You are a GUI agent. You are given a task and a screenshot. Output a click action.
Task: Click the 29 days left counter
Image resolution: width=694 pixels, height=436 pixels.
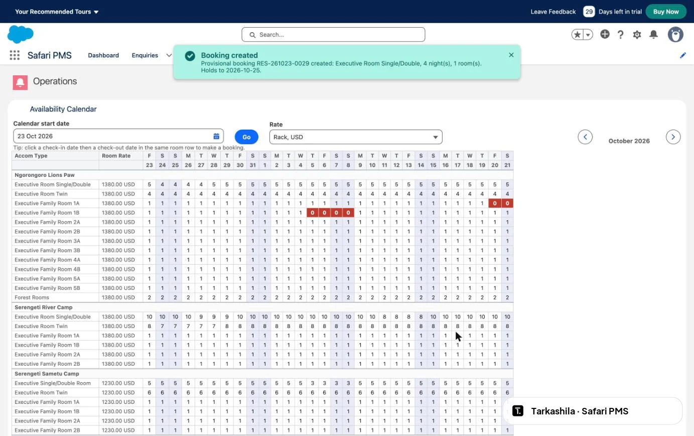(589, 12)
